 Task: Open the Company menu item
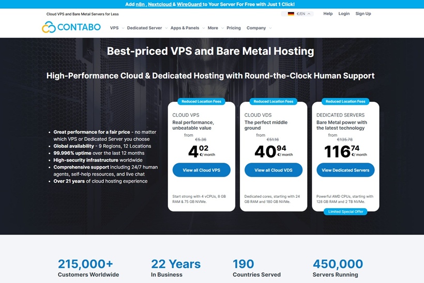click(x=256, y=28)
